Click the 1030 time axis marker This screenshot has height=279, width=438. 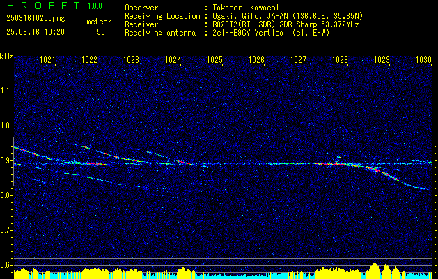pyautogui.click(x=424, y=59)
